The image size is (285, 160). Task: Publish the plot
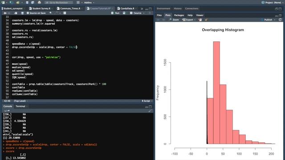tap(267, 20)
